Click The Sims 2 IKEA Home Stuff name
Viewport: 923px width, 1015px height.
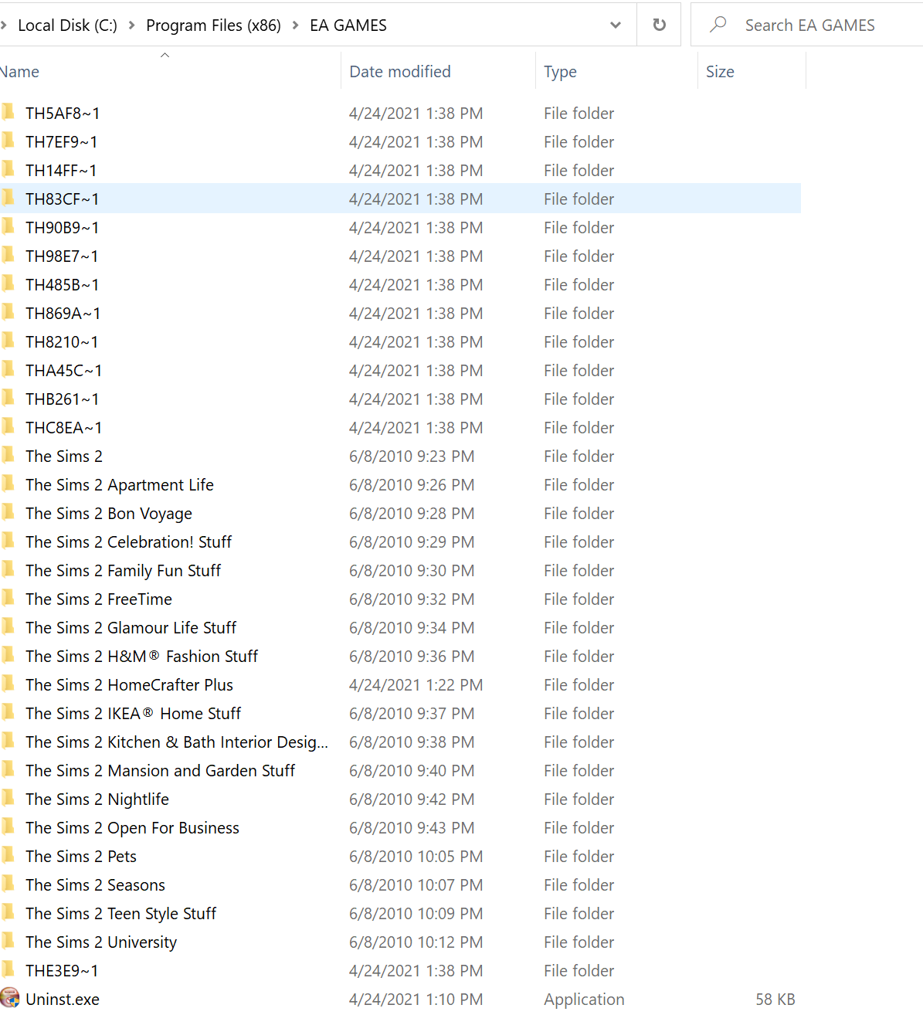(x=133, y=714)
